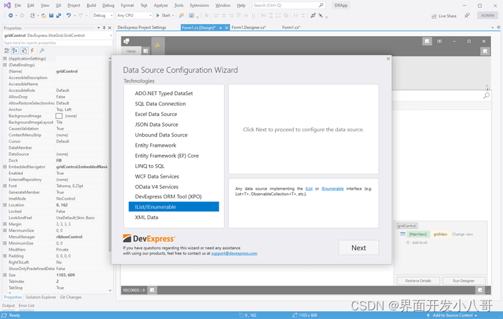Switch to the Solution Explorer tab
Viewport: 503px width, 319px height.
(41, 297)
